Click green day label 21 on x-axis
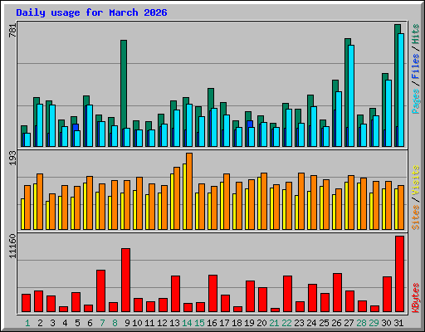The width and height of the screenshot is (425, 332). [274, 323]
